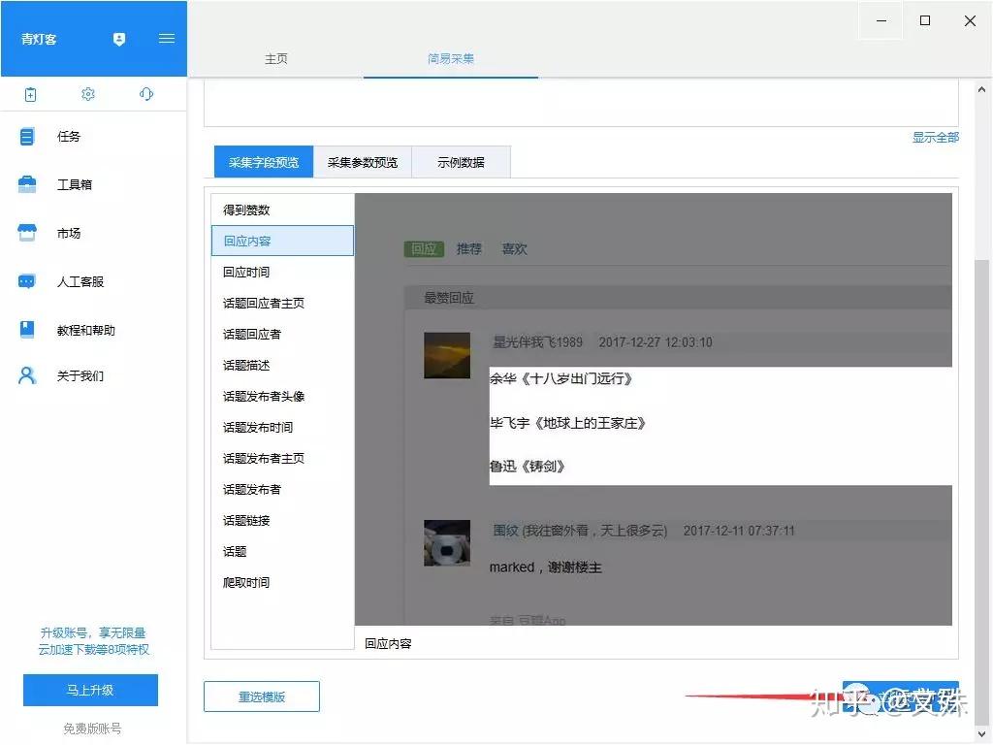Viewport: 993px width, 745px height.
Task: Click the 工具箱 briefcase icon
Action: coord(26,184)
